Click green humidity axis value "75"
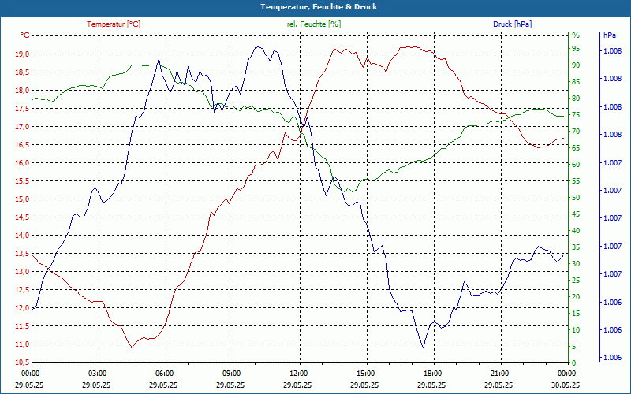The height and width of the screenshot is (394, 631). tap(576, 115)
